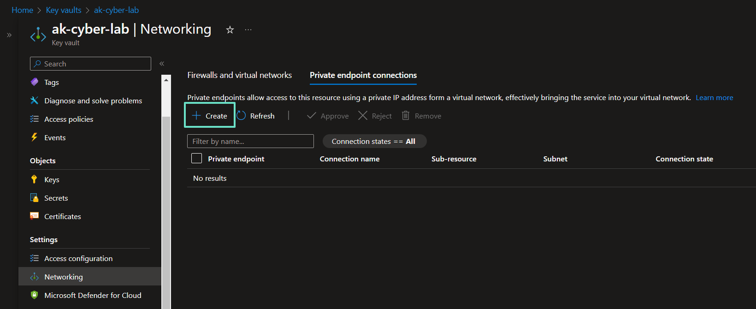Go to the Home breadcrumb

(22, 10)
